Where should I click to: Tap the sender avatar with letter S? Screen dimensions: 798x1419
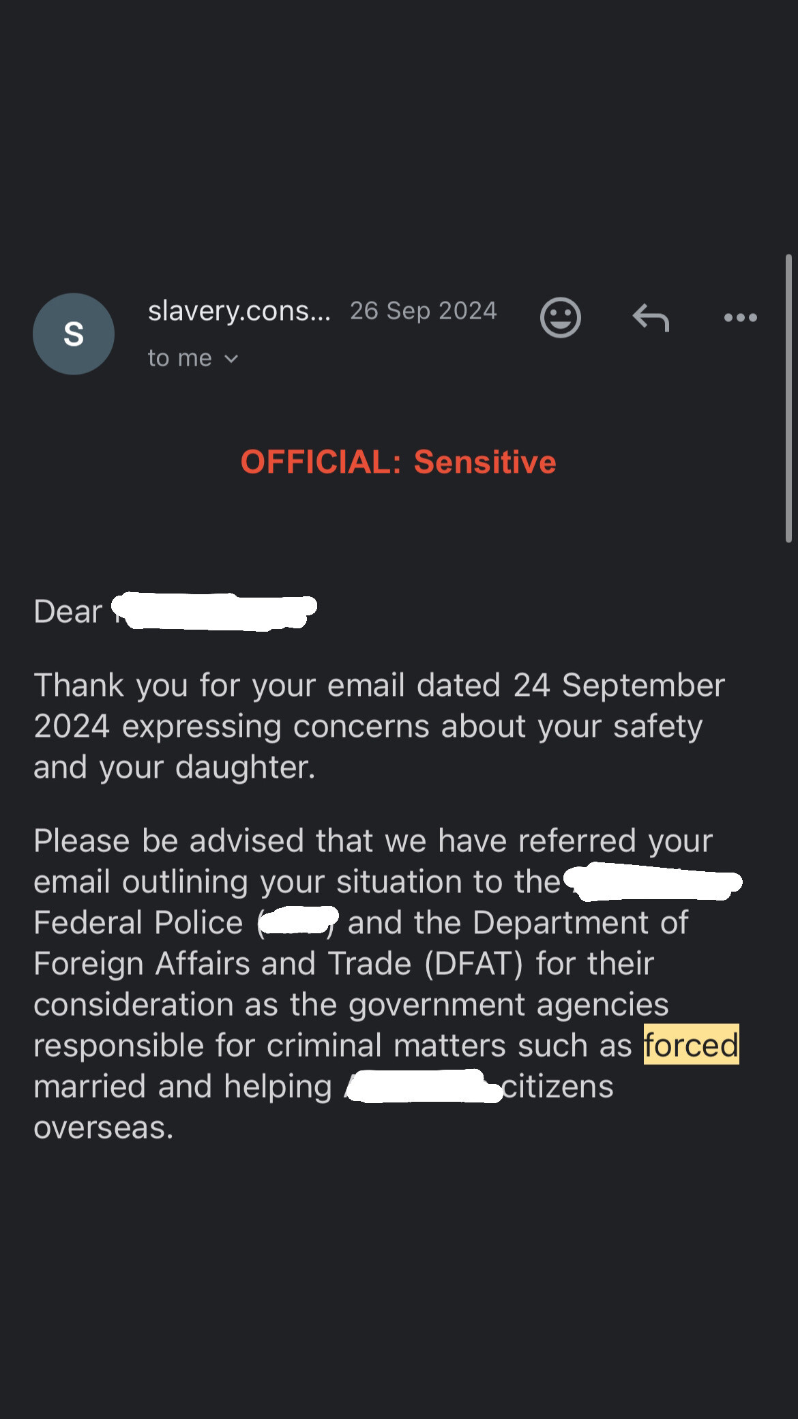tap(74, 334)
